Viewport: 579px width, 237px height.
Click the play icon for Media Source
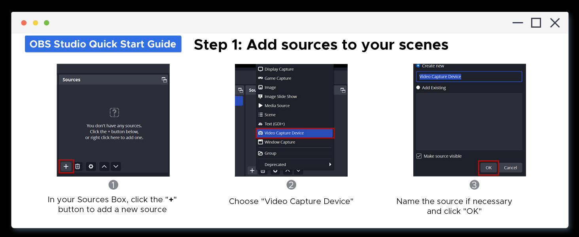click(x=261, y=105)
